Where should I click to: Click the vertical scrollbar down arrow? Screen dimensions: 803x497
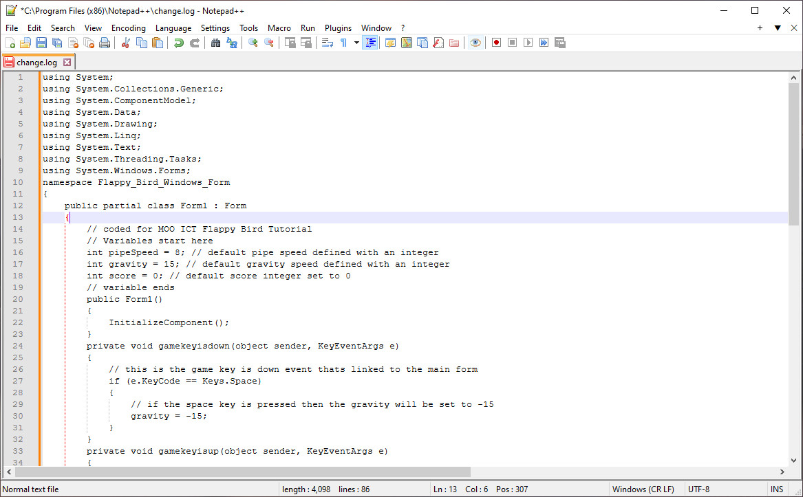point(795,461)
